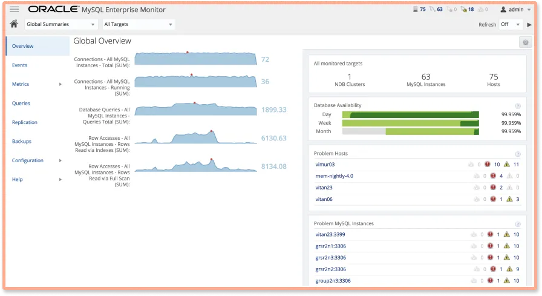The height and width of the screenshot is (296, 542).
Task: Click the value 8134.08 beside Full Scan
Action: coord(274,166)
